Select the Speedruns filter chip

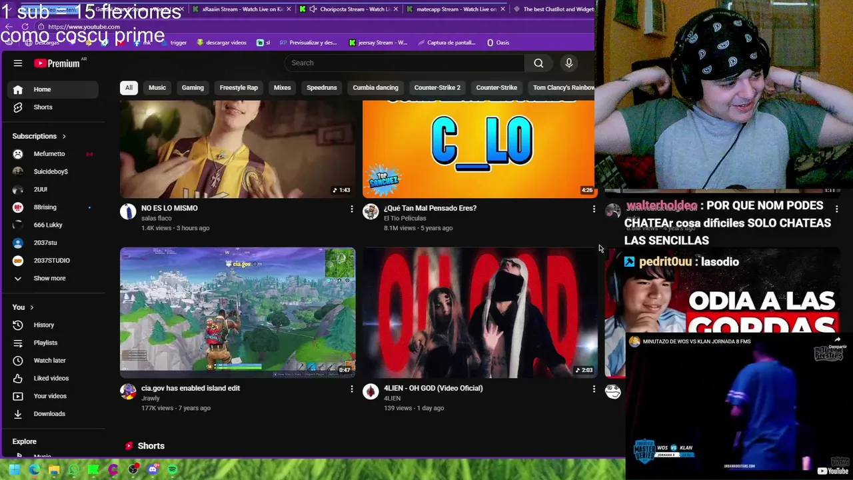click(x=322, y=88)
